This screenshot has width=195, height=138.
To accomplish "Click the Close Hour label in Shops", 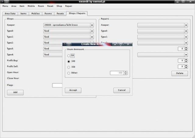I will point(13,78).
